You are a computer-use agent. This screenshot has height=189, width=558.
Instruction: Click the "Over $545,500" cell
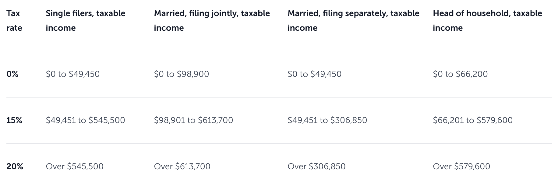[75, 167]
